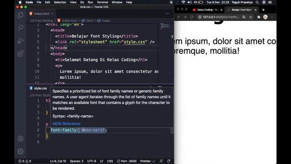Open the Terminal menu
This screenshot has width=291, height=164.
pyautogui.click(x=102, y=2)
